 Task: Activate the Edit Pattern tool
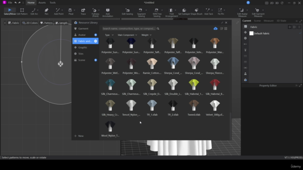pos(22,11)
